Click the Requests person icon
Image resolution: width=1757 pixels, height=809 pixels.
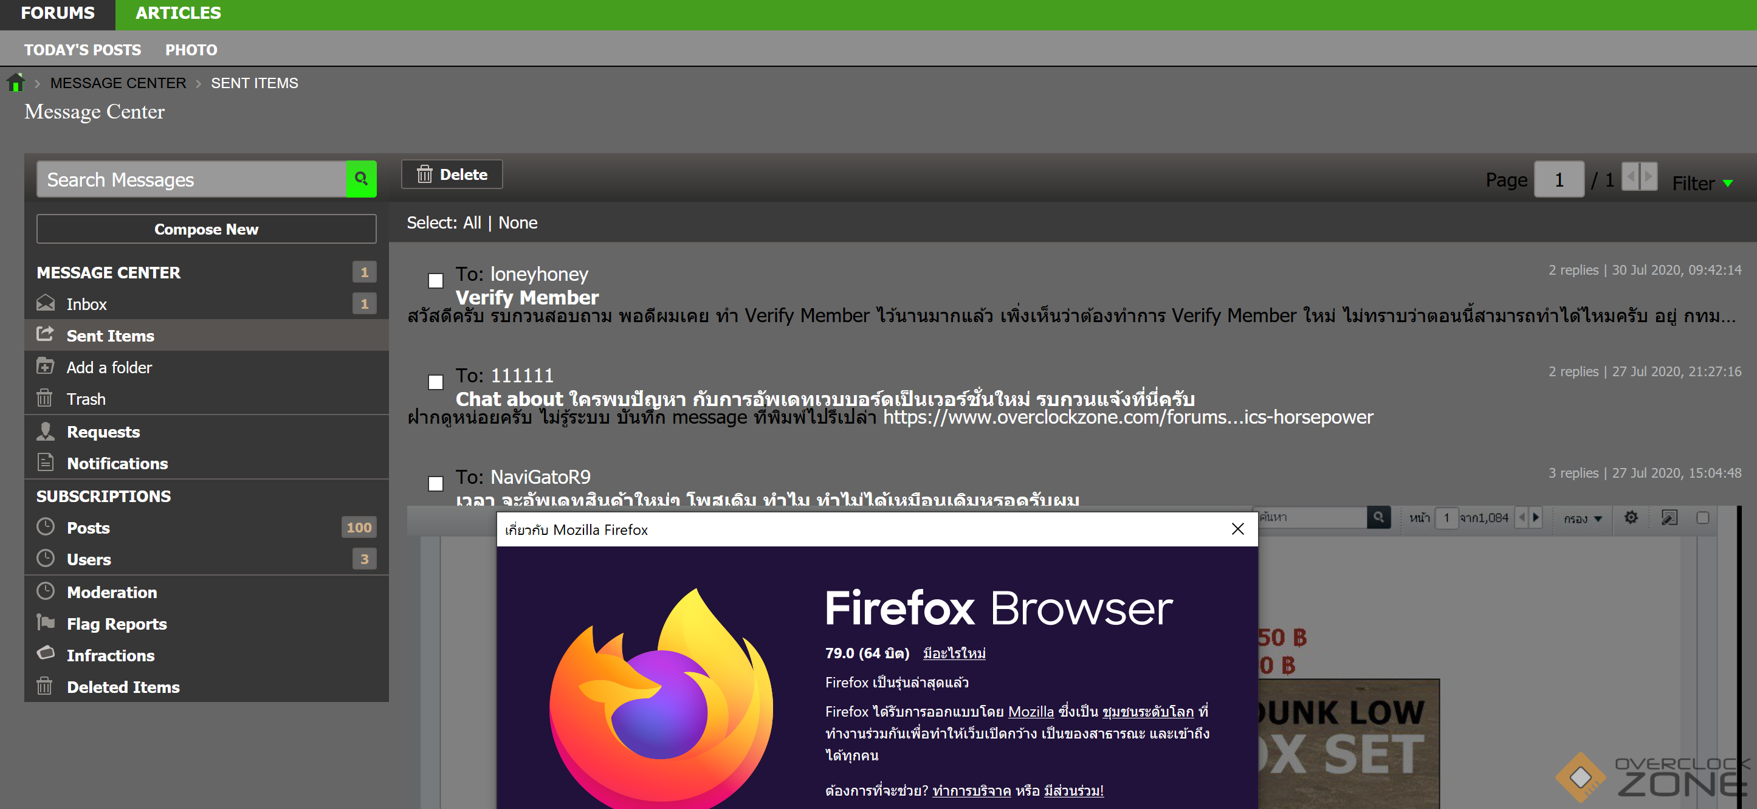(x=45, y=430)
